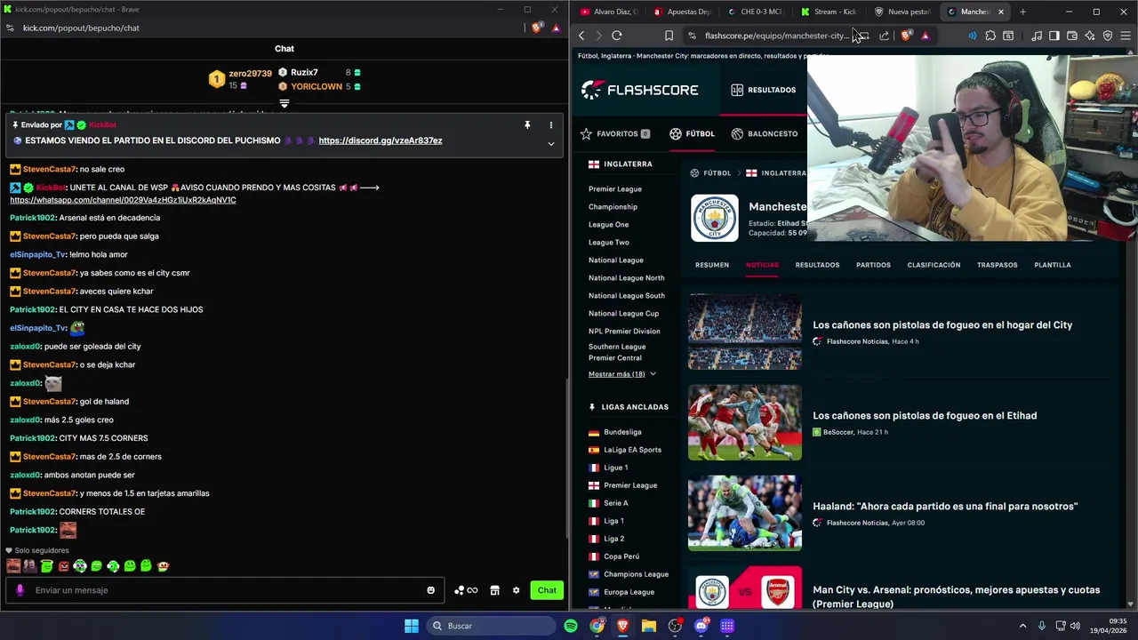Switch to CLASIFICACIÓN team tab
Viewport: 1138px width, 640px height.
point(934,265)
